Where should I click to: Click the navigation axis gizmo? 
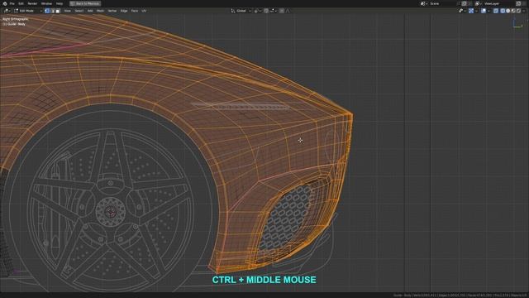pyautogui.click(x=517, y=24)
